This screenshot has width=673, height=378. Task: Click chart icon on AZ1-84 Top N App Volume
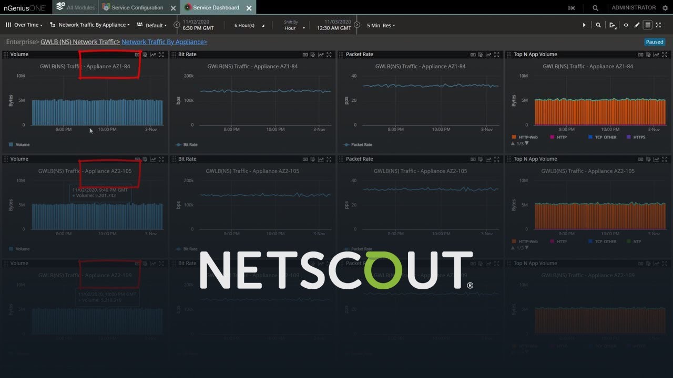(x=657, y=55)
